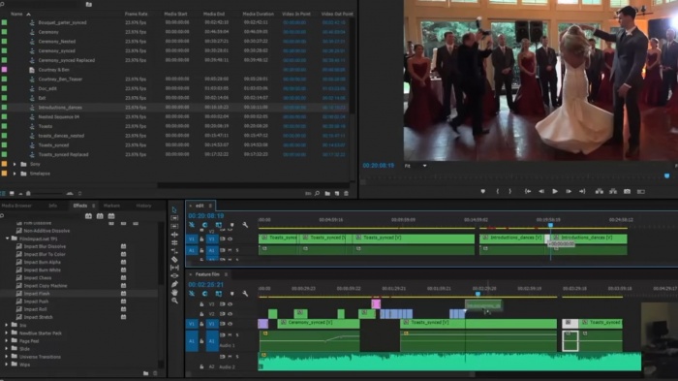This screenshot has width=678, height=381.
Task: Switch to the Info tab
Action: tap(52, 206)
